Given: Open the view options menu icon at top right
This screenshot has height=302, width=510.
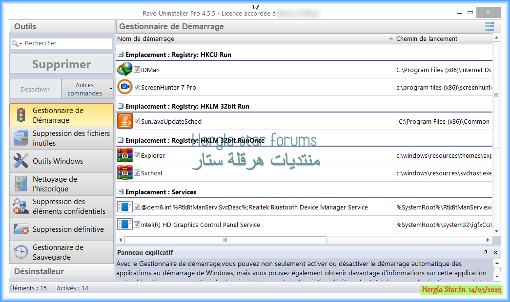Looking at the screenshot, I should pyautogui.click(x=489, y=26).
